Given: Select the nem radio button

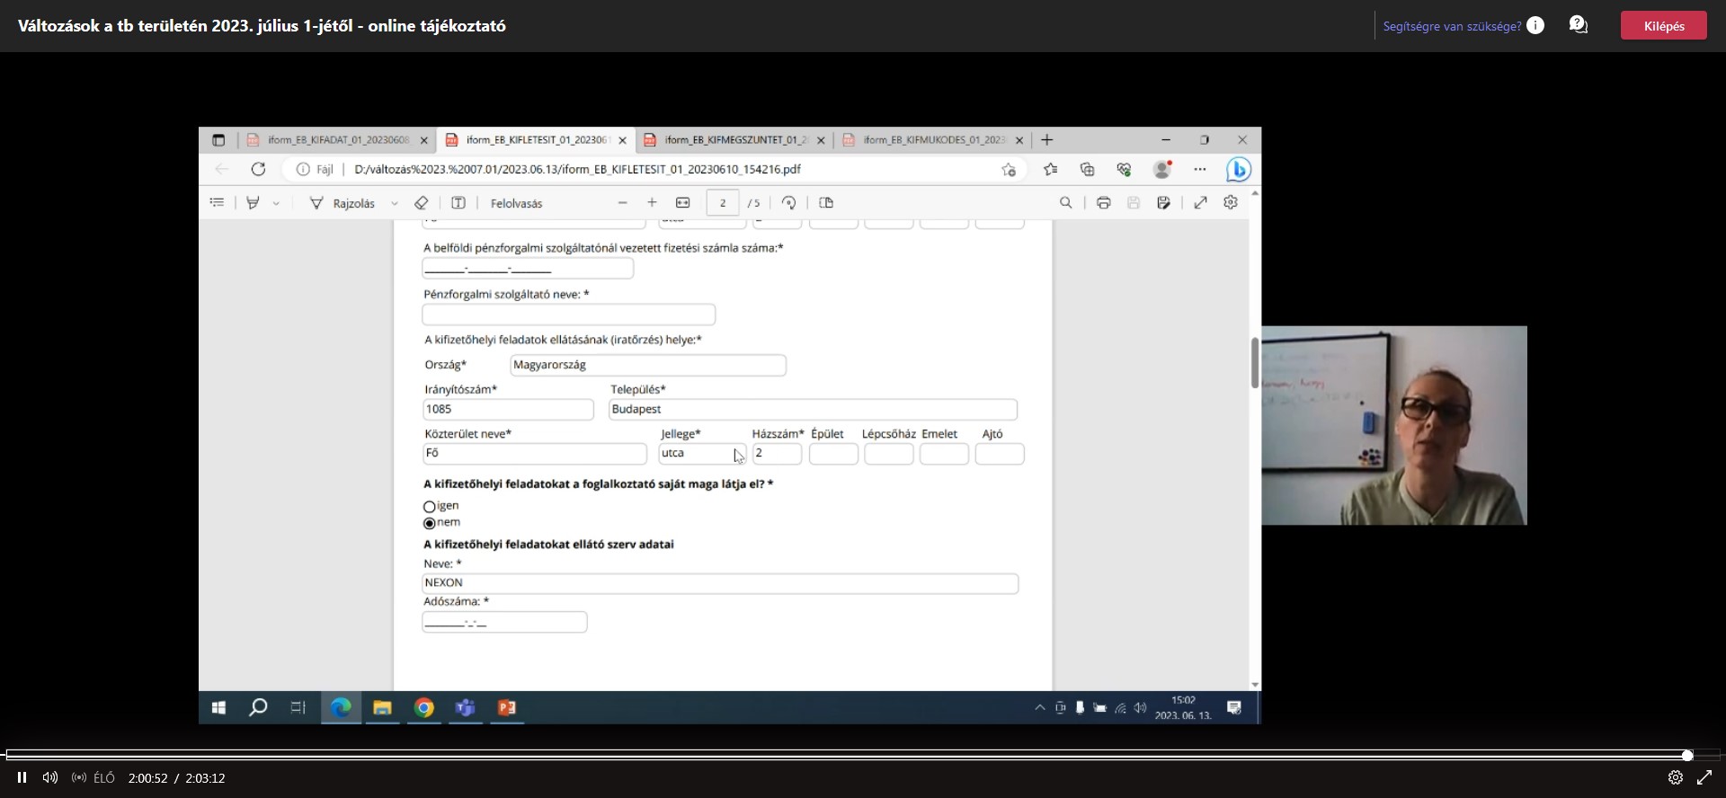Looking at the screenshot, I should tap(430, 523).
